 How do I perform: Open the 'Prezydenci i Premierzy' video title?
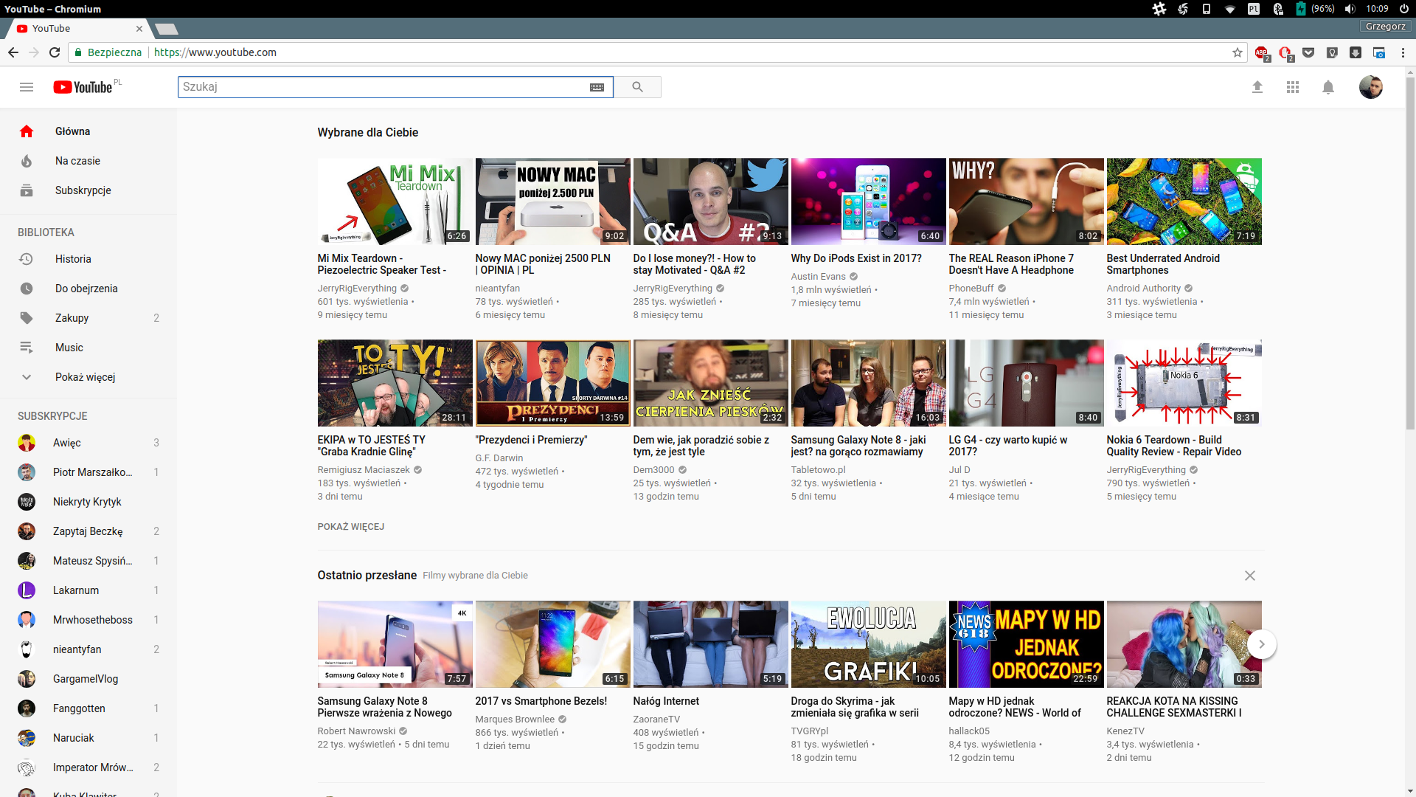point(531,440)
